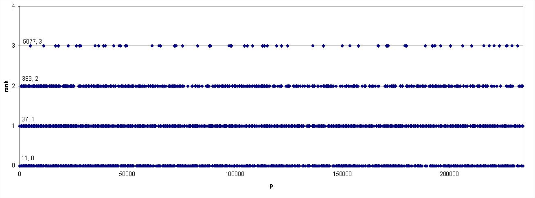This screenshot has height=198, width=535.
Task: Select the y-axis tick label 3
Action: (x=14, y=46)
